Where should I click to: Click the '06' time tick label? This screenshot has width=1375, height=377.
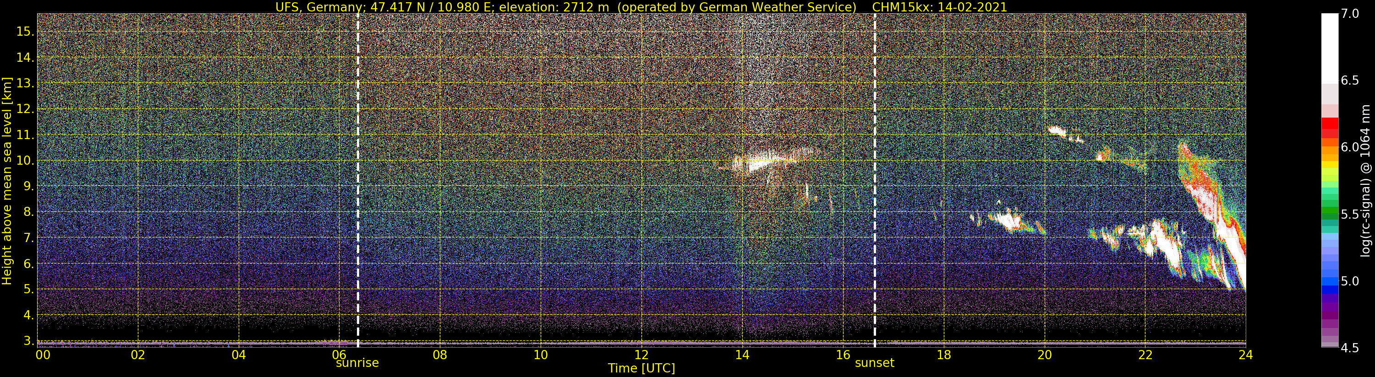tap(339, 355)
